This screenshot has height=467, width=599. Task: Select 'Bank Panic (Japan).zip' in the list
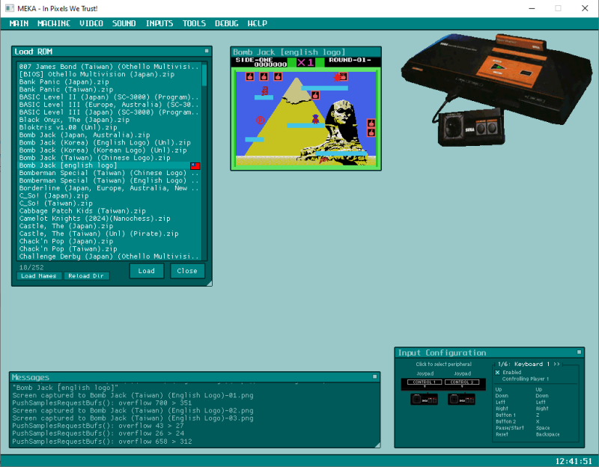[x=109, y=82]
